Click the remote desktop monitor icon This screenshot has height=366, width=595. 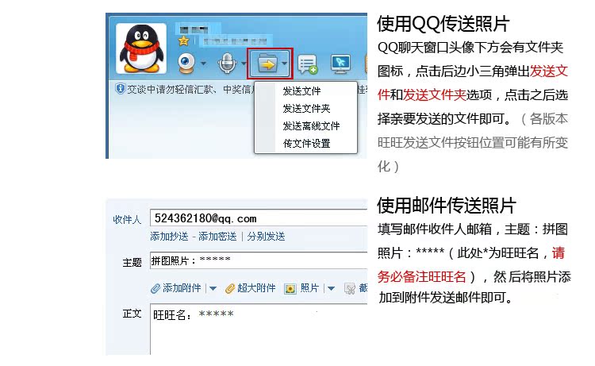tap(340, 64)
